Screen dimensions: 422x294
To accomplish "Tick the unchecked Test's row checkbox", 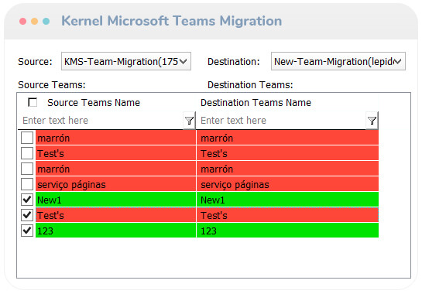I will tap(27, 153).
